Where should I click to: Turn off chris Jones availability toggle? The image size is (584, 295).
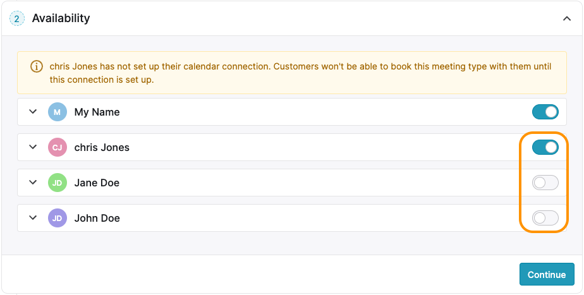coord(545,147)
